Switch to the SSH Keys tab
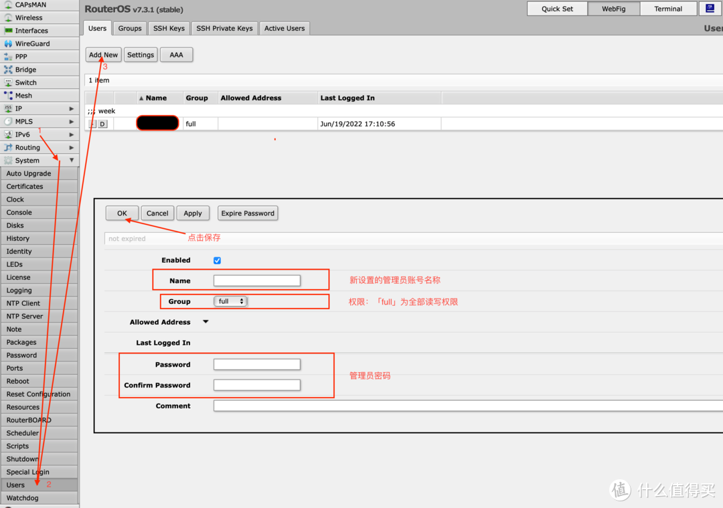The height and width of the screenshot is (508, 723). click(169, 28)
